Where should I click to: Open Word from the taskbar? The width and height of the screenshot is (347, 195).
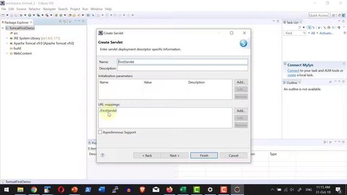pos(101,190)
